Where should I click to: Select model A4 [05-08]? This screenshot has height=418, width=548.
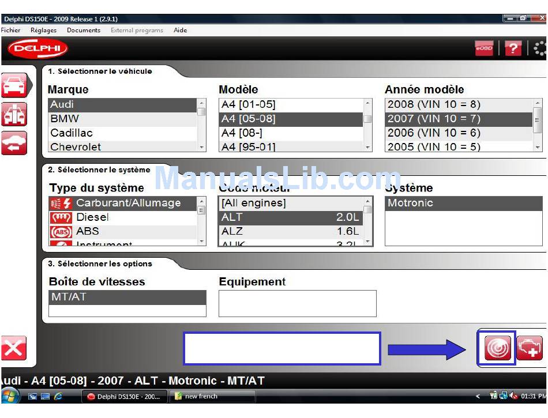[x=291, y=119]
